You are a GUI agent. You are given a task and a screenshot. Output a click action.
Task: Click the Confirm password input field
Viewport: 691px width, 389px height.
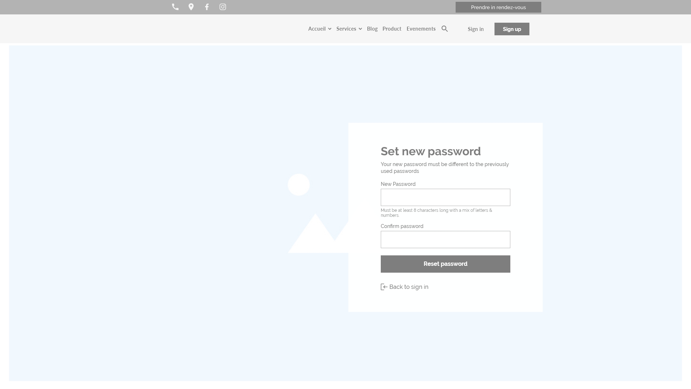[x=445, y=240]
